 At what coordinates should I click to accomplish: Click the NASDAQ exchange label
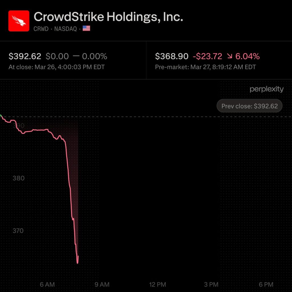pos(65,29)
